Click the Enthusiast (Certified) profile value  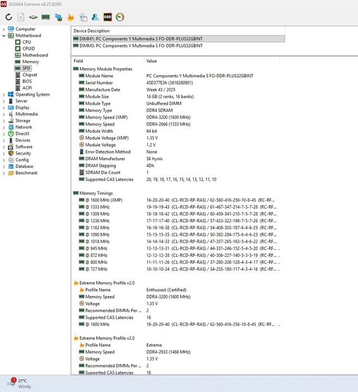tap(166, 290)
